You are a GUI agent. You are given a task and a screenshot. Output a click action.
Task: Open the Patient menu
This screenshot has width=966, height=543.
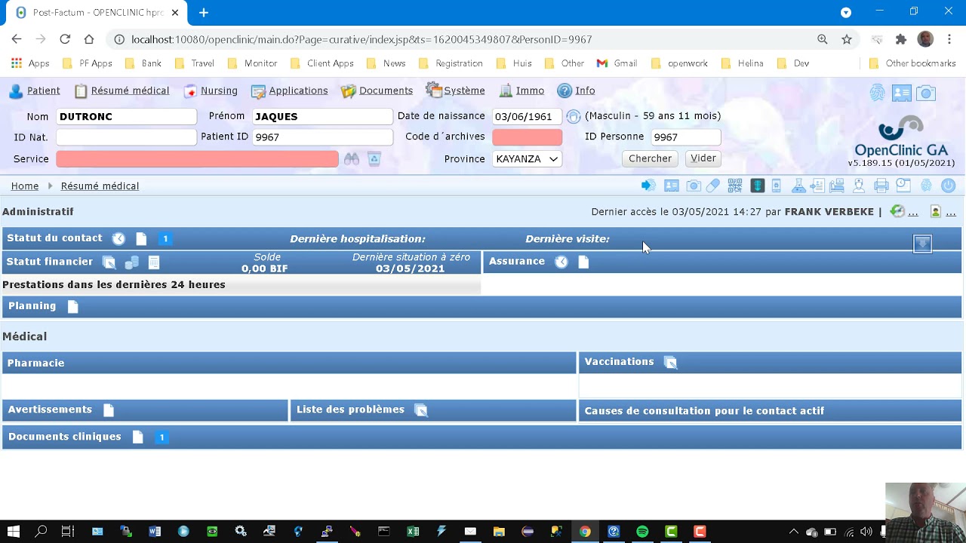pos(34,90)
